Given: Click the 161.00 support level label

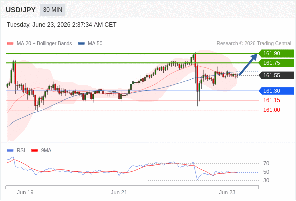Looking at the screenshot, I should tap(271, 110).
